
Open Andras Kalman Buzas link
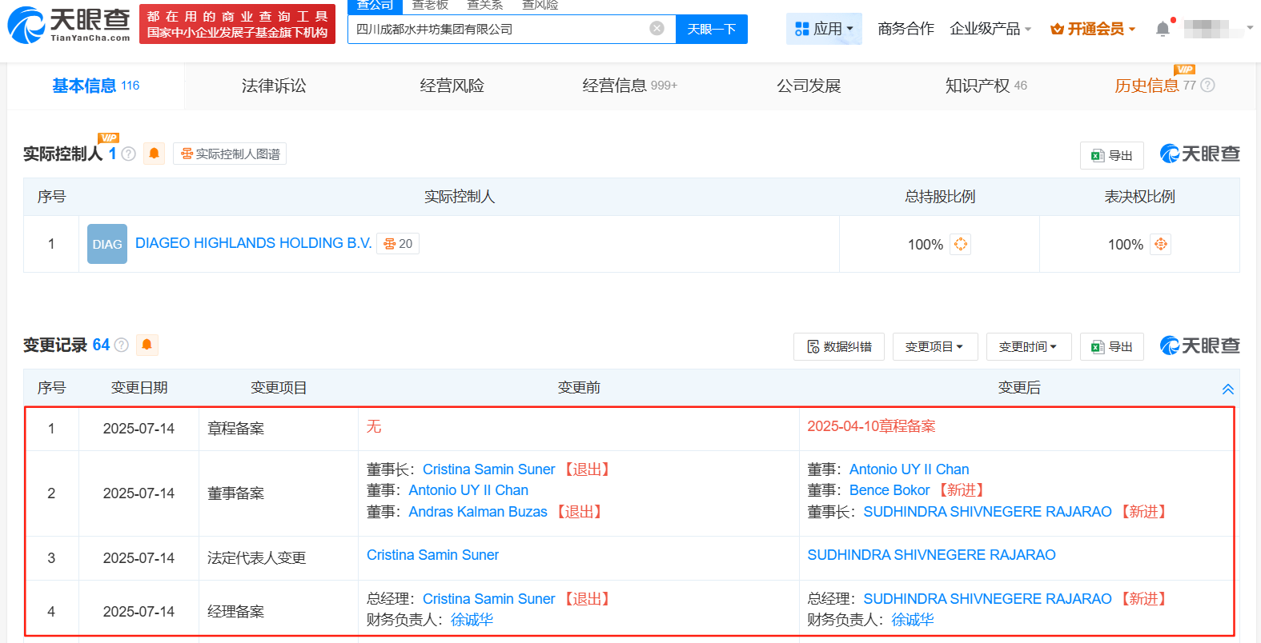(478, 512)
